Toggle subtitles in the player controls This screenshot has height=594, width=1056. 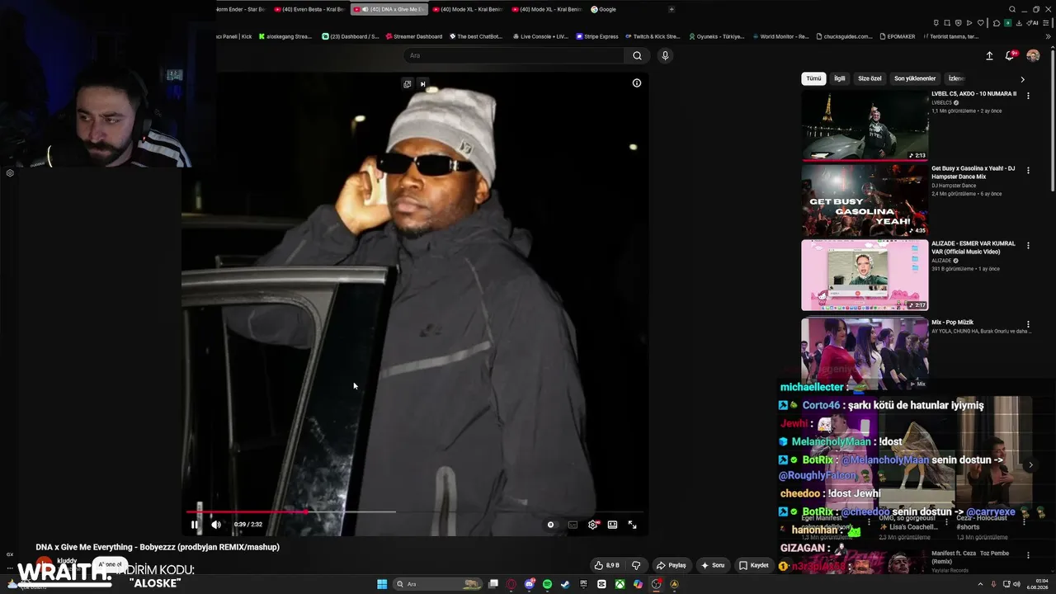coord(573,525)
